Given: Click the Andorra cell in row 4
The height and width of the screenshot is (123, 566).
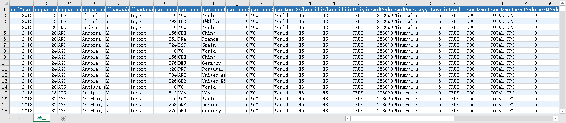Looking at the screenshot, I should tap(93, 27).
